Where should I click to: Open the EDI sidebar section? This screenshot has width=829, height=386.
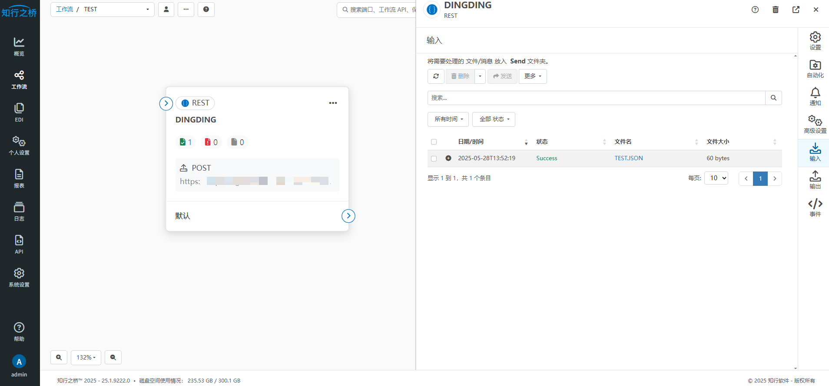pos(19,112)
